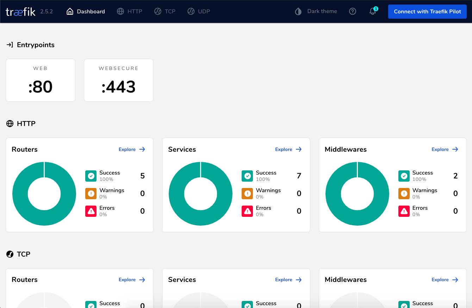472x308 pixels.
Task: Switch to the Dashboard tab
Action: (85, 11)
